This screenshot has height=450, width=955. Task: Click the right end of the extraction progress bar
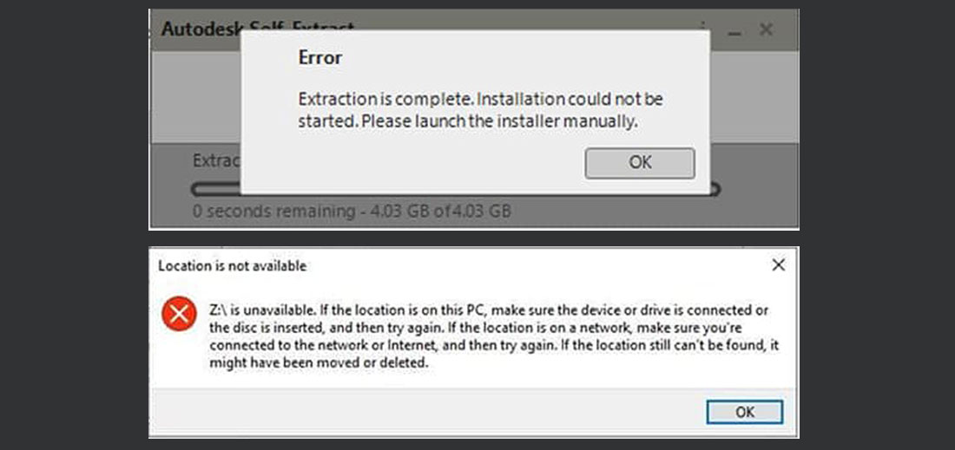tap(715, 189)
